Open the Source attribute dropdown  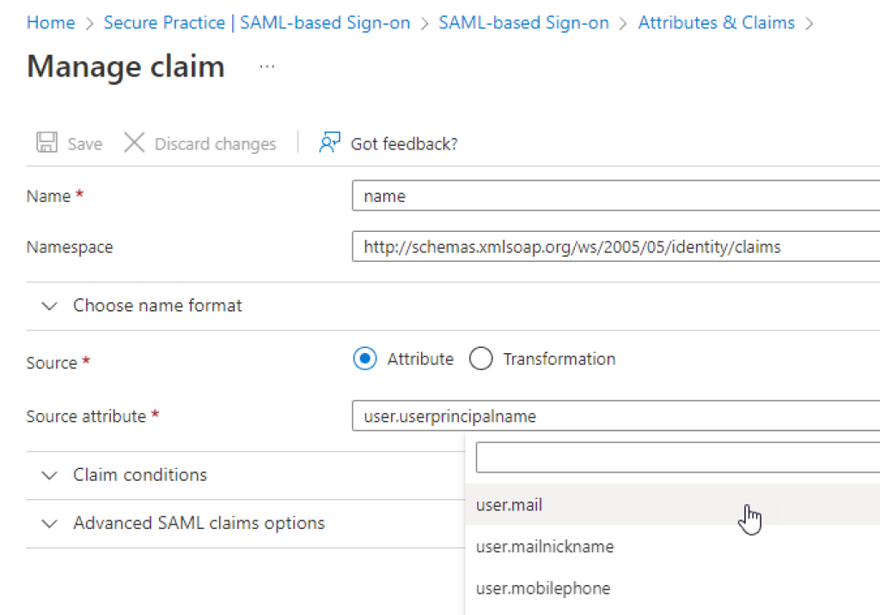615,417
